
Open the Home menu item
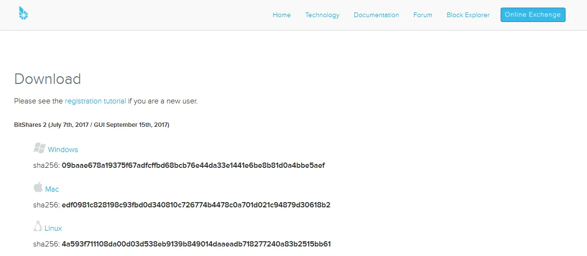coord(282,15)
